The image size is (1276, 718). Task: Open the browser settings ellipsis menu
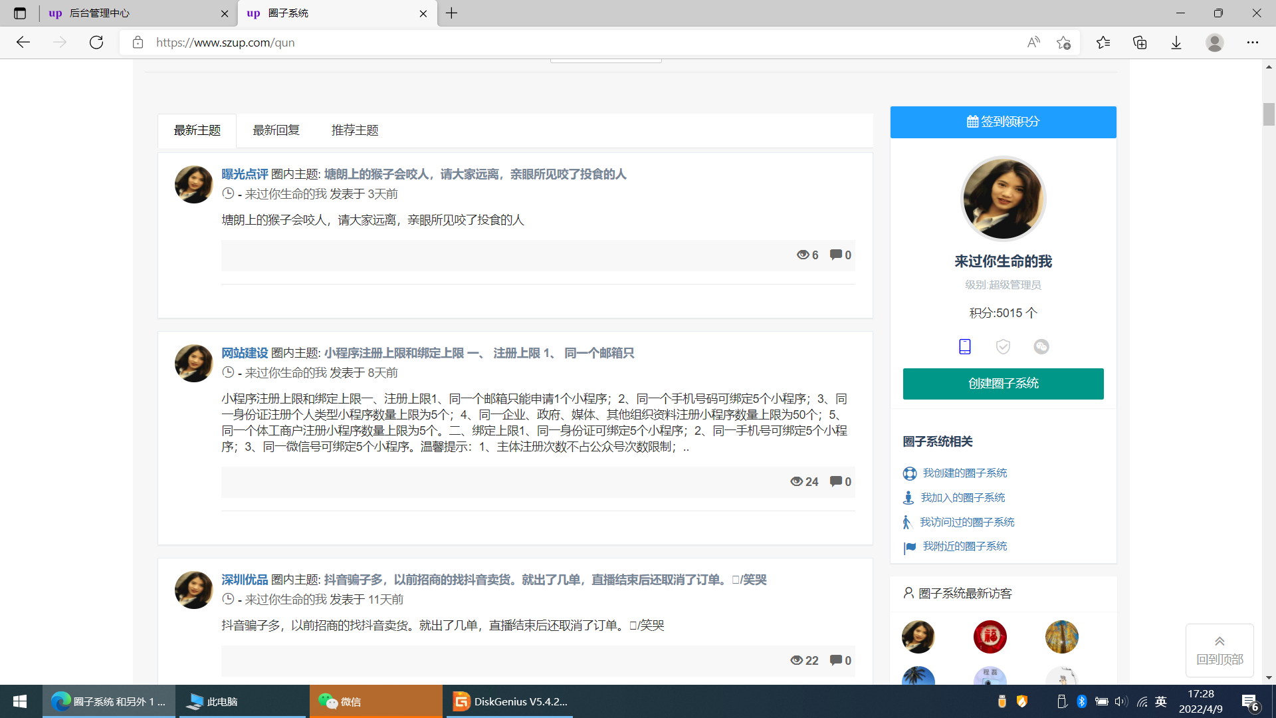pos(1252,43)
